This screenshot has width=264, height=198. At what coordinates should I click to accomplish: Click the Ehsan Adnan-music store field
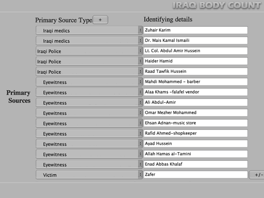coord(195,123)
